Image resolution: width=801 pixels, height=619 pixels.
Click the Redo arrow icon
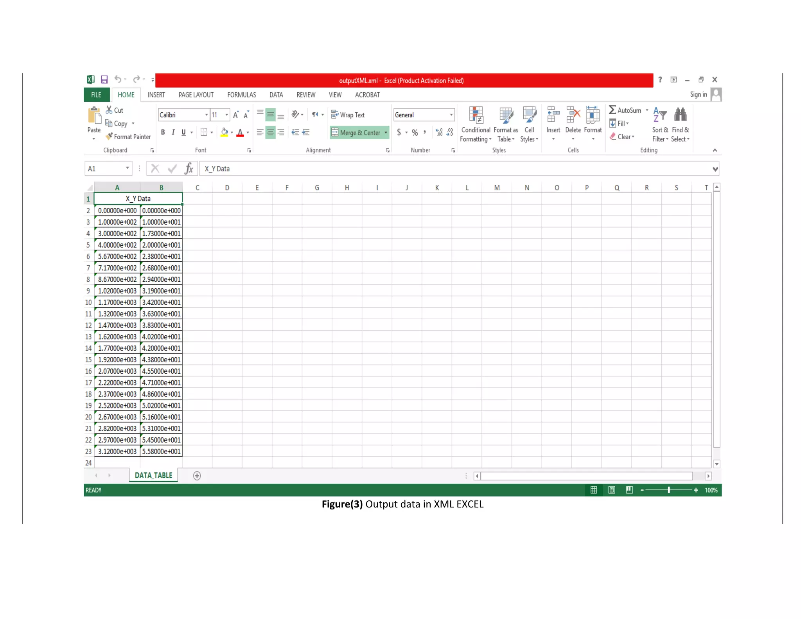click(136, 79)
